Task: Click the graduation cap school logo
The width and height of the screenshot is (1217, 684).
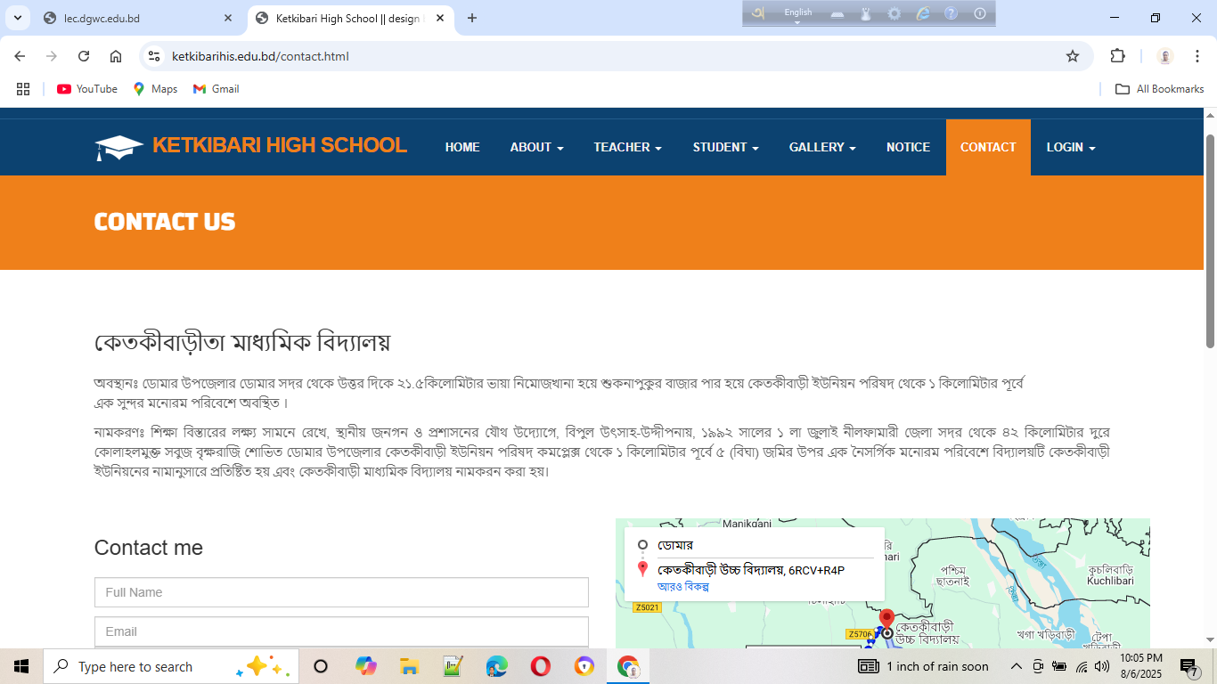Action: [119, 147]
